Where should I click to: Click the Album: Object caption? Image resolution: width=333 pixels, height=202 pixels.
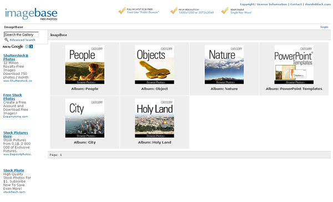(154, 89)
